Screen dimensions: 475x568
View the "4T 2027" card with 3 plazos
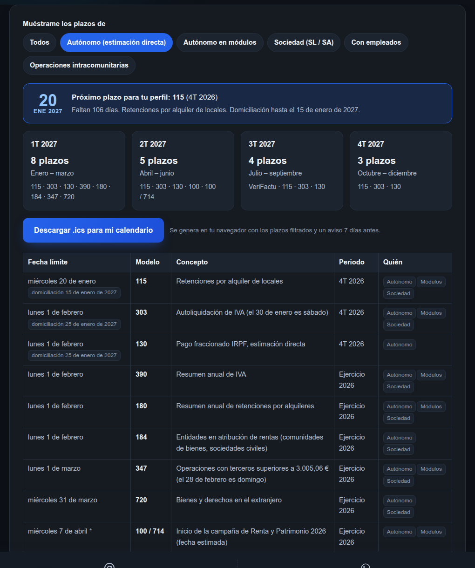(x=401, y=170)
